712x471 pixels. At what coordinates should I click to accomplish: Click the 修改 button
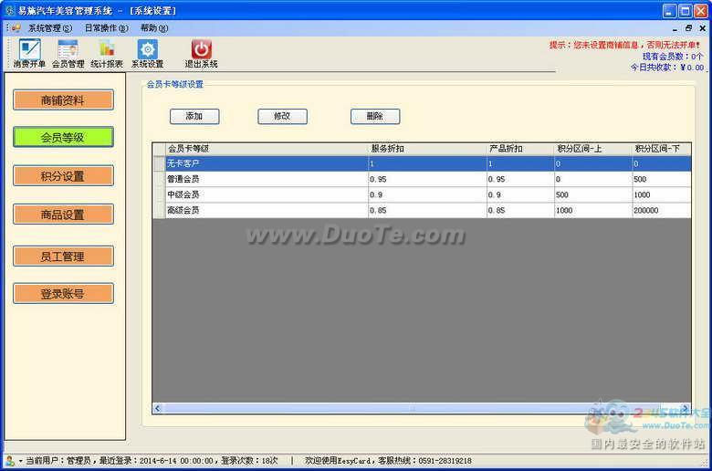click(x=282, y=116)
